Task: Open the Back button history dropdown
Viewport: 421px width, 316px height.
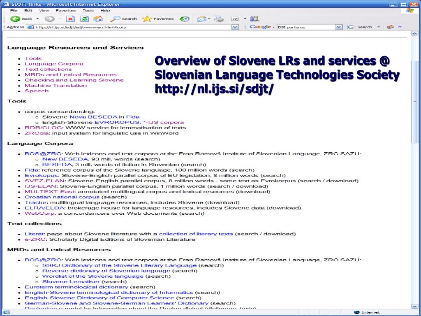Action: tap(37, 19)
